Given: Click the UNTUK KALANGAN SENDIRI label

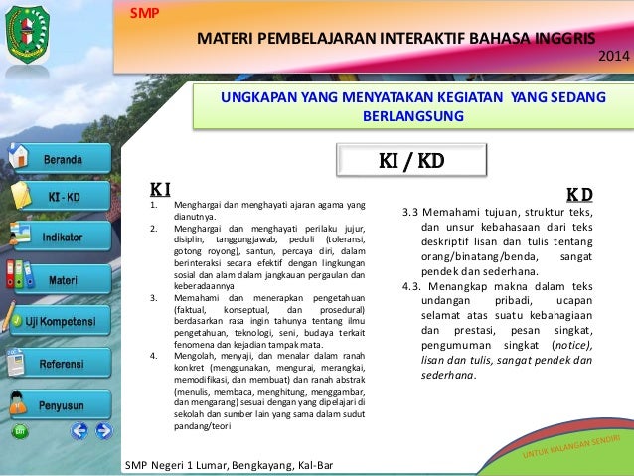Looking at the screenshot, I should coord(571,446).
